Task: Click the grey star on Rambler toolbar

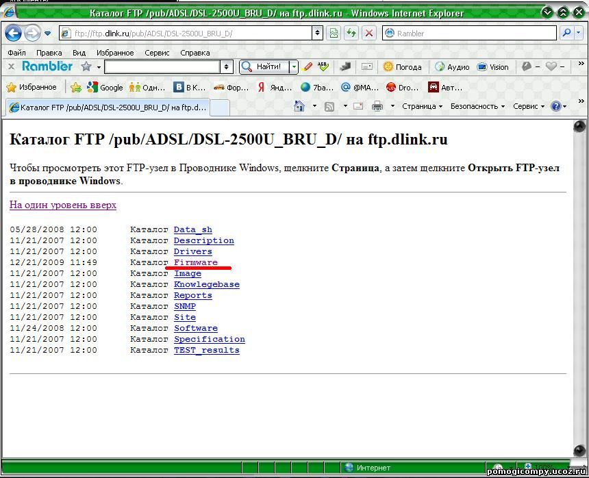Action: [x=86, y=67]
